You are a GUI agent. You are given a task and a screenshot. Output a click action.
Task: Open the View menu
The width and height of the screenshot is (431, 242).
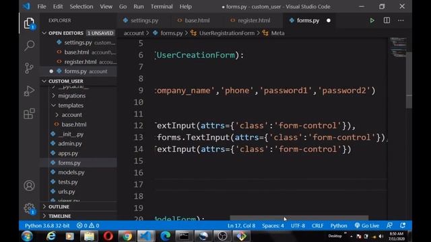106,6
